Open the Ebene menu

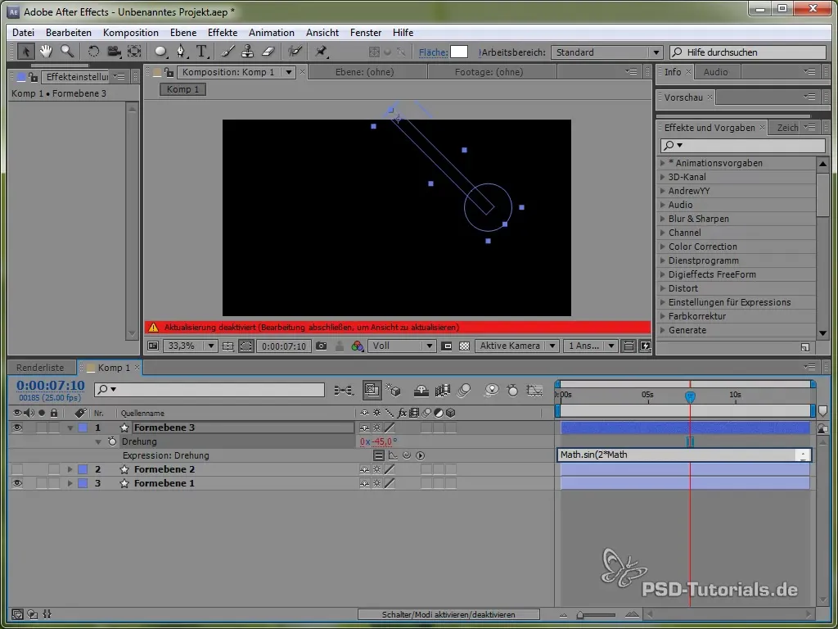pyautogui.click(x=183, y=33)
